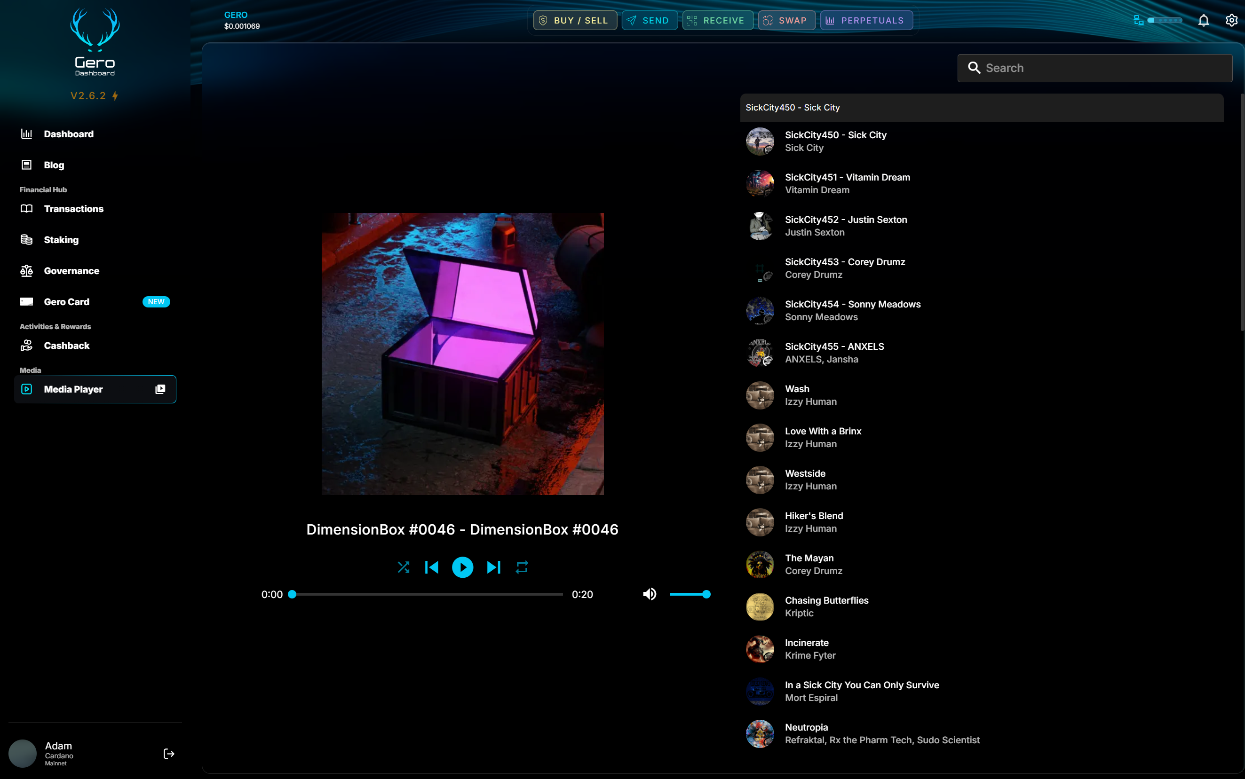This screenshot has height=779, width=1245.
Task: Open the settings gear
Action: pos(1231,21)
